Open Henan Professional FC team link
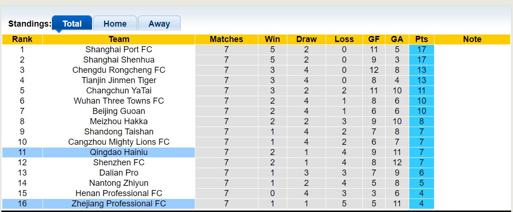 tap(119, 193)
